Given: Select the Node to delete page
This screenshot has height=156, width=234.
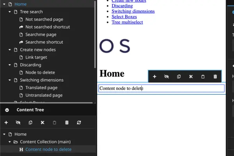Looking at the screenshot, I should [x=40, y=73].
